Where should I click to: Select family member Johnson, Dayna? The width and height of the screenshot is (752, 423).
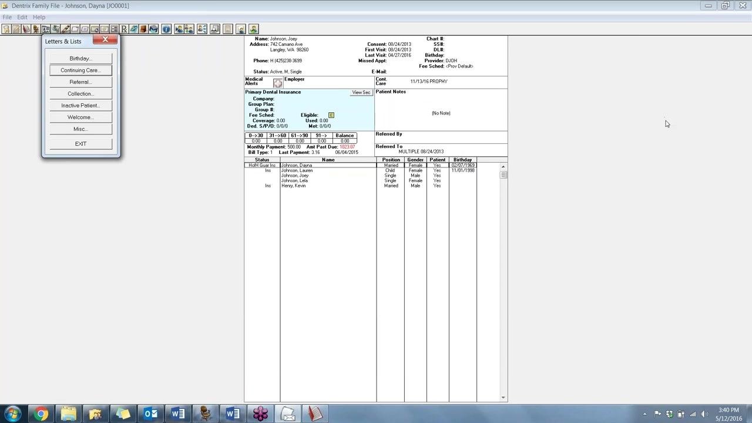coord(360,166)
